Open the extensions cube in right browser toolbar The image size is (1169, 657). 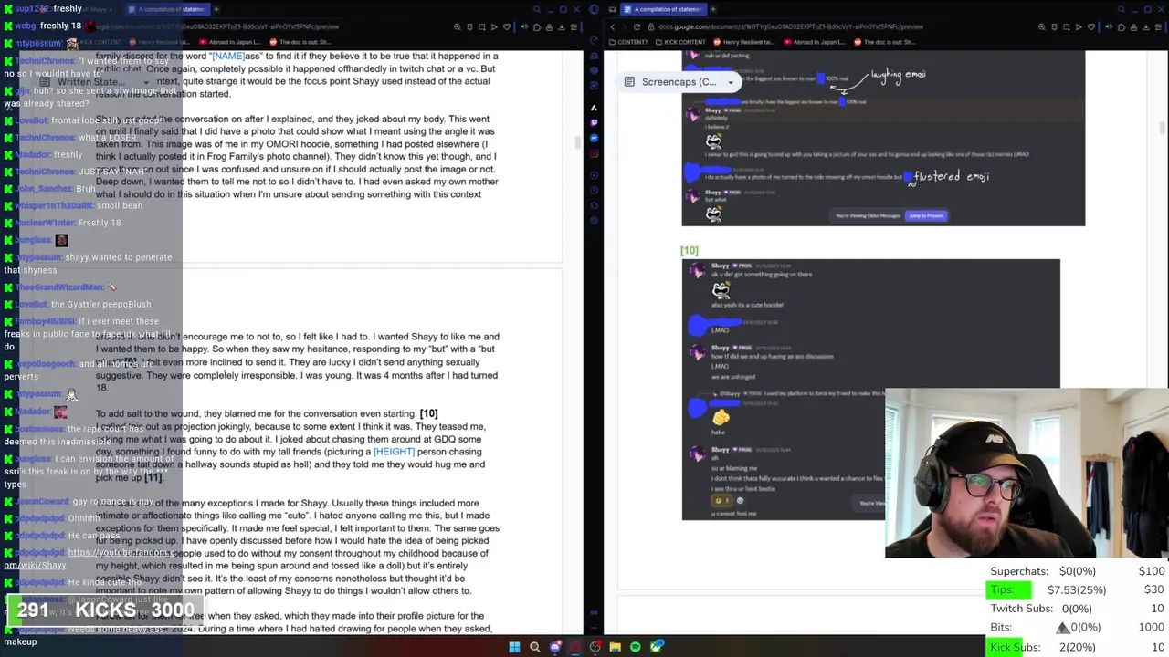pyautogui.click(x=1122, y=26)
